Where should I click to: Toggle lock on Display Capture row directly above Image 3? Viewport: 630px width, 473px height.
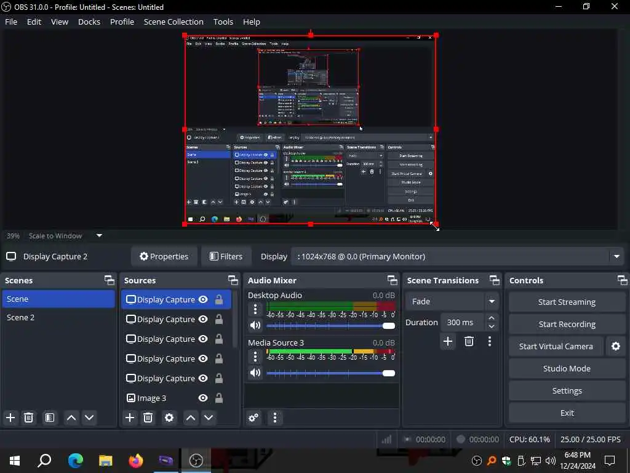click(219, 379)
